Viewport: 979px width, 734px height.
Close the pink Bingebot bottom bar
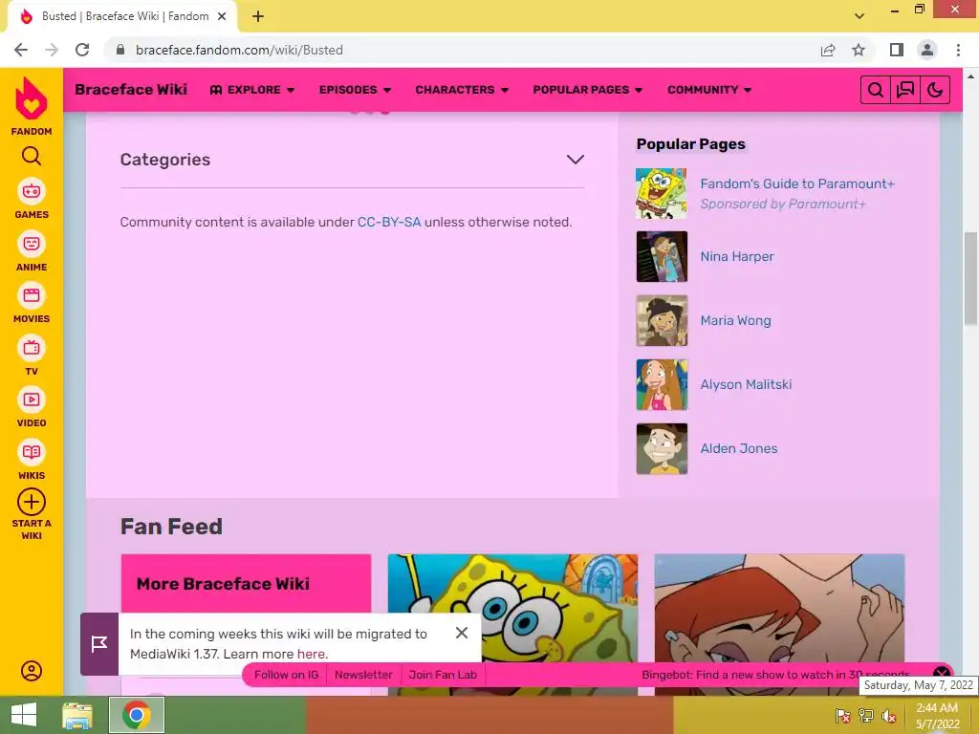point(942,674)
